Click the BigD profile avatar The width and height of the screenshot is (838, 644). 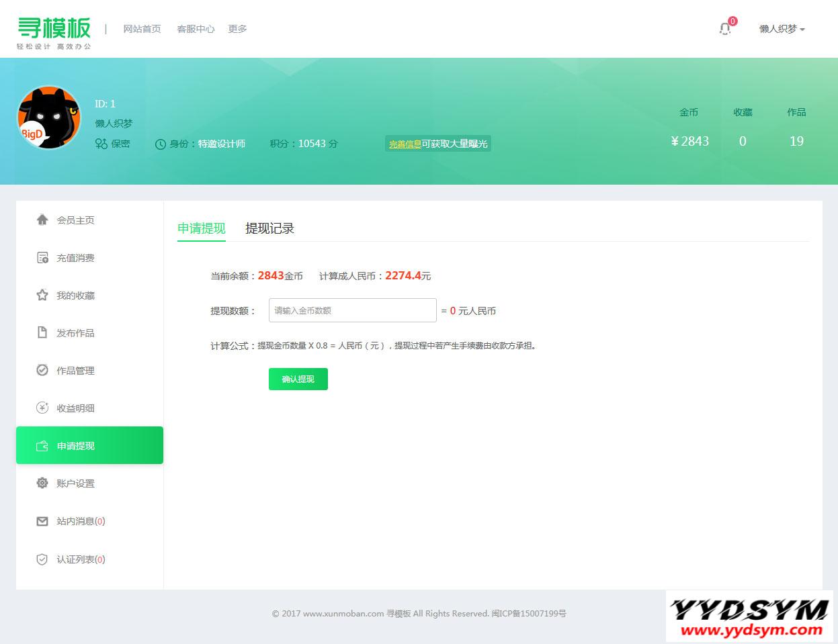click(x=48, y=118)
